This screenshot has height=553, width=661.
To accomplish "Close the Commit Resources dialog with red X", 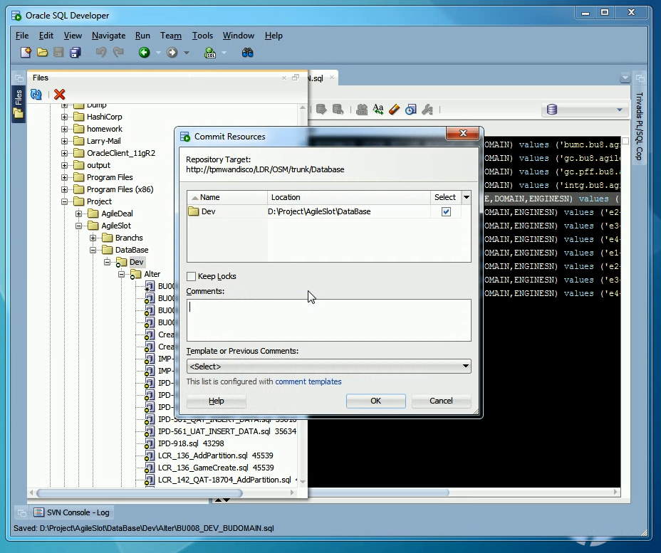I will tap(463, 133).
